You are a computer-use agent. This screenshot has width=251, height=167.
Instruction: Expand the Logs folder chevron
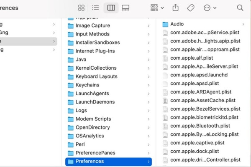click(x=149, y=111)
